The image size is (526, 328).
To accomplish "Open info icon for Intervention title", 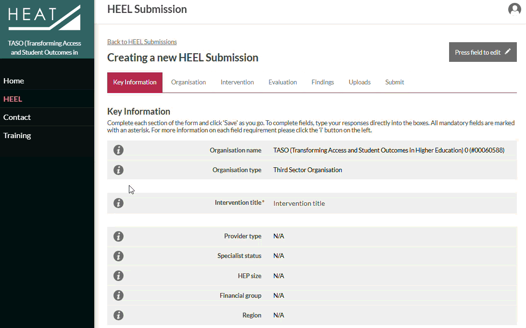I will (x=118, y=203).
